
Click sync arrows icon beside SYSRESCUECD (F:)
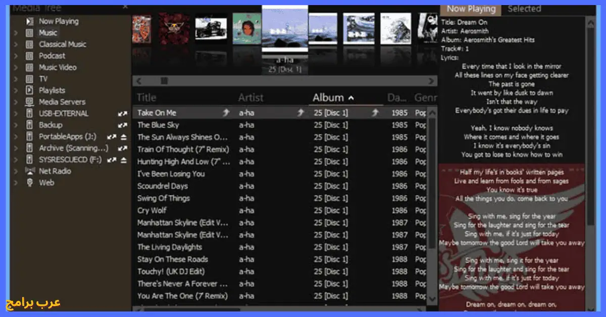pos(112,160)
